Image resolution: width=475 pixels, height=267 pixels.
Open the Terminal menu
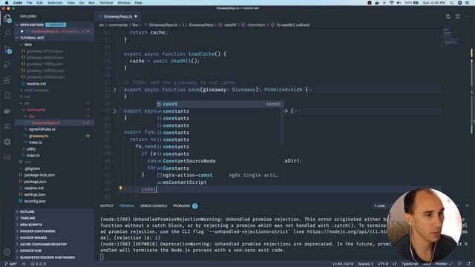coord(106,3)
